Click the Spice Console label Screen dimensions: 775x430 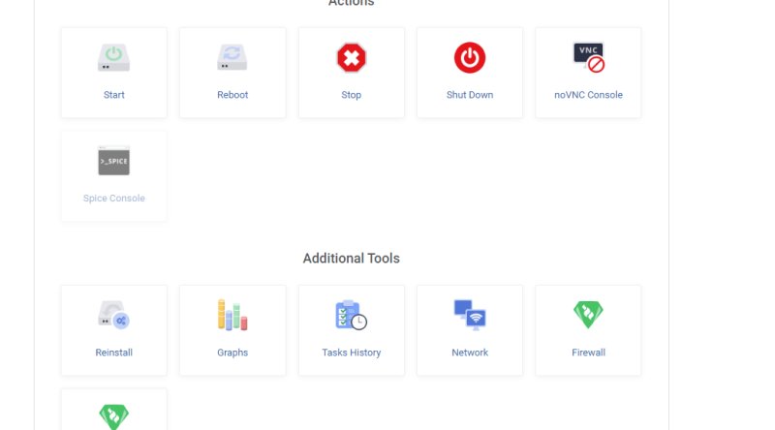(x=113, y=199)
